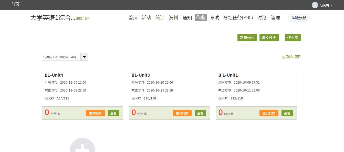Click start time 2020-11-05 11:00
The image size is (344, 152).
pyautogui.click(x=73, y=83)
